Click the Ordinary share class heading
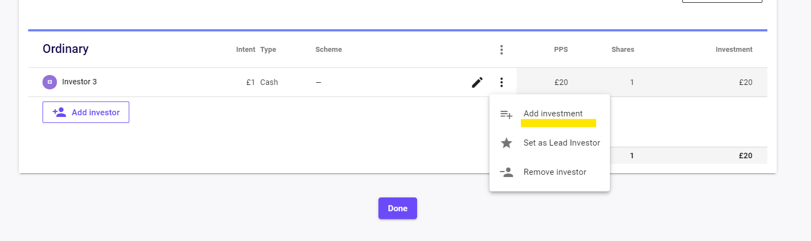 click(x=65, y=49)
